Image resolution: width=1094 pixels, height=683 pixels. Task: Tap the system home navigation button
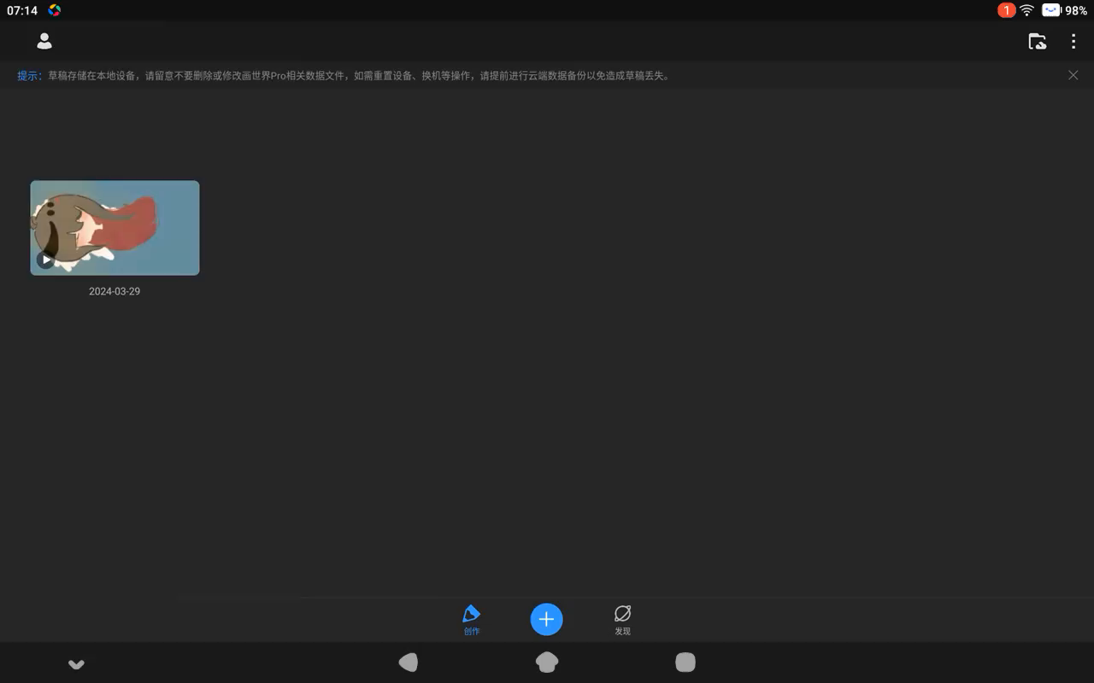547,663
